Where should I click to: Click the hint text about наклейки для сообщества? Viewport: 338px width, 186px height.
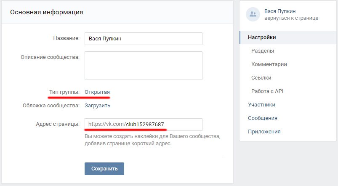pos(152,140)
